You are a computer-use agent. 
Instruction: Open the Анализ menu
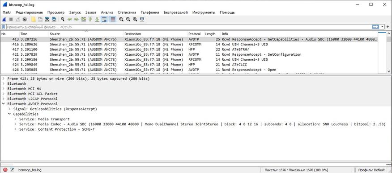pyautogui.click(x=107, y=12)
